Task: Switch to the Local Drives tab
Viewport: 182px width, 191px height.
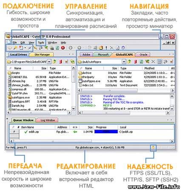Action: click(18, 54)
